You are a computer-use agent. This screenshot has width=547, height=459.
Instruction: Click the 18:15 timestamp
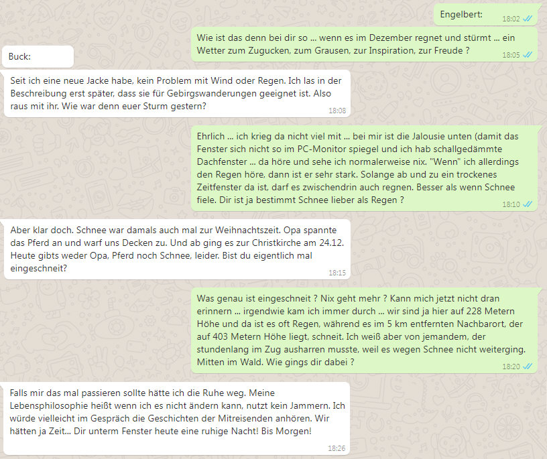[337, 273]
